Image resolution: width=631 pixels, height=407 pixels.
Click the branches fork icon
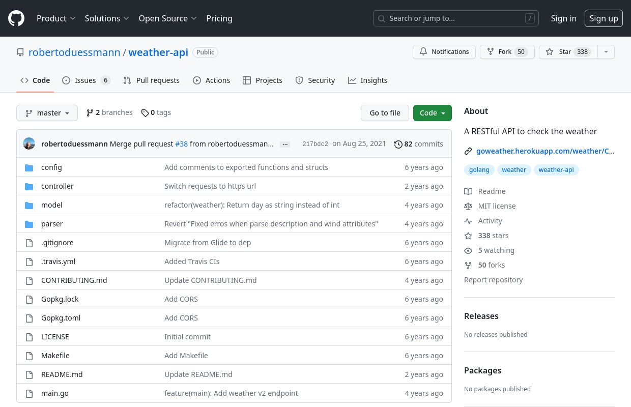tap(90, 113)
